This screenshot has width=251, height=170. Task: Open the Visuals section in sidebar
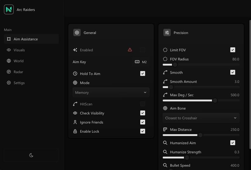pyautogui.click(x=19, y=50)
